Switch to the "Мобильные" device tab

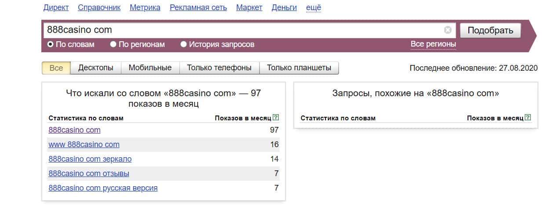point(150,68)
